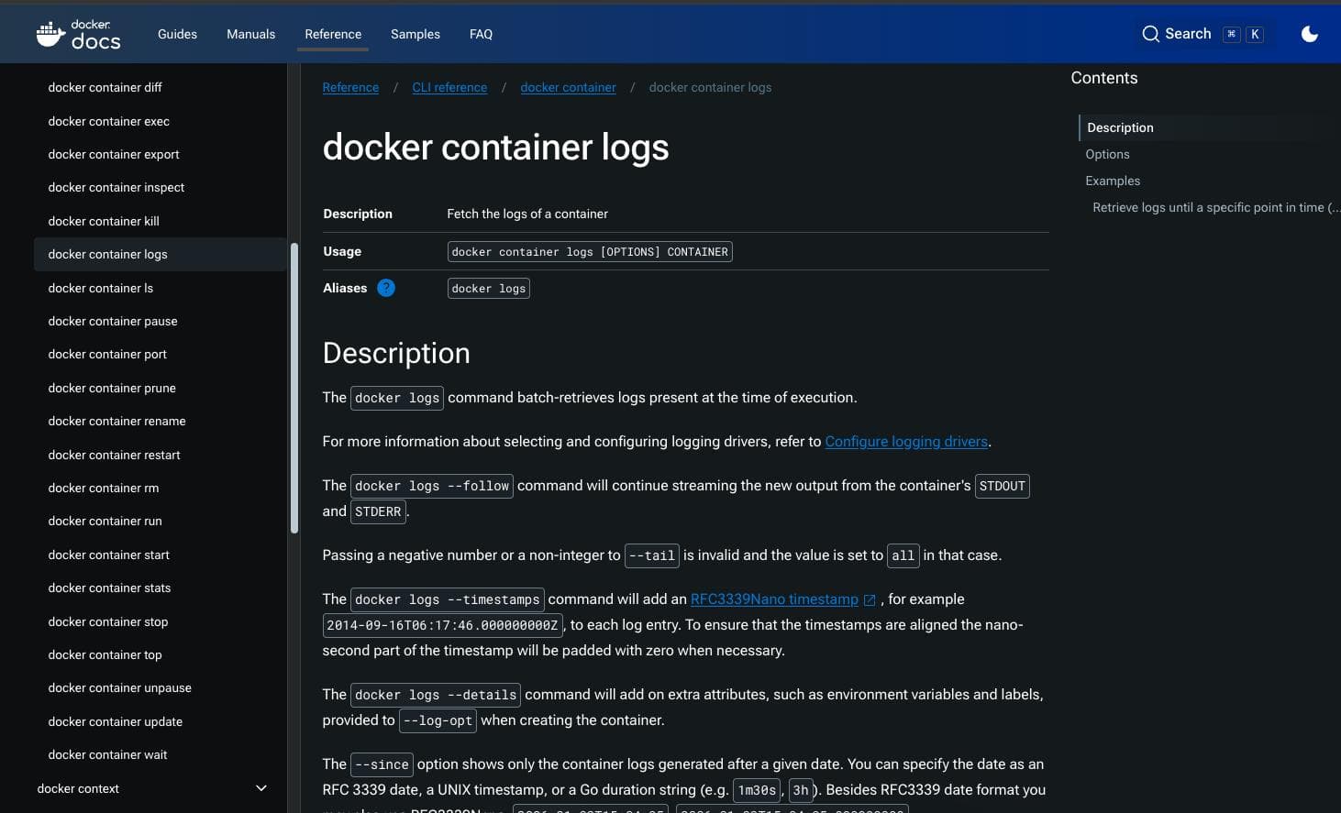
Task: Open docker container pause page
Action: (x=113, y=321)
